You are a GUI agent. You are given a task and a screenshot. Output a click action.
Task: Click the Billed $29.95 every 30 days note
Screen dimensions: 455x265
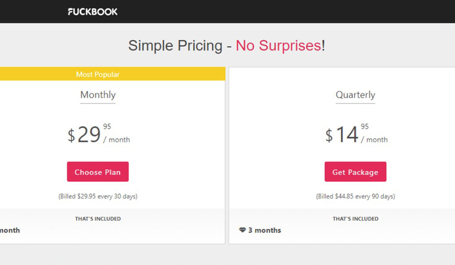coord(98,196)
